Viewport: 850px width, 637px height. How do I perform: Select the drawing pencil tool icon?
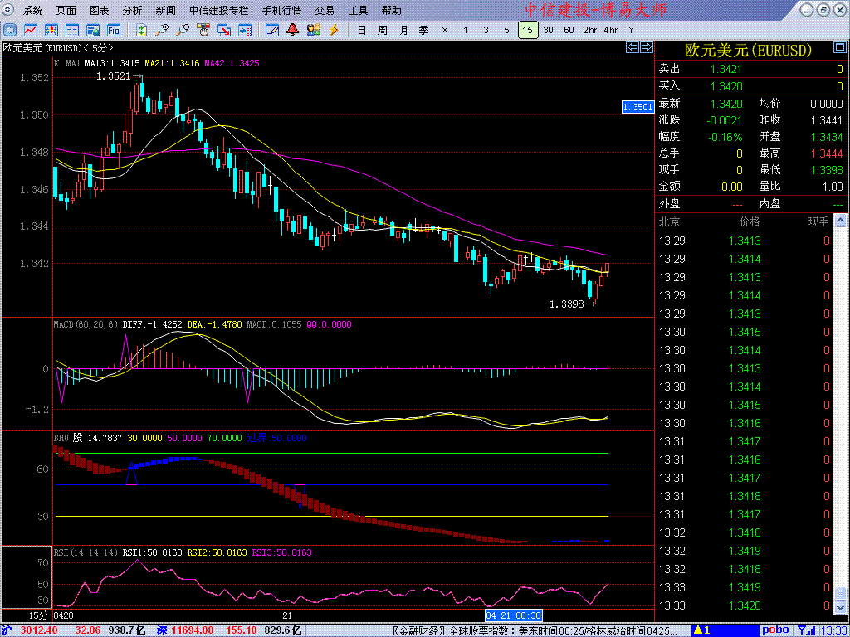tap(272, 30)
